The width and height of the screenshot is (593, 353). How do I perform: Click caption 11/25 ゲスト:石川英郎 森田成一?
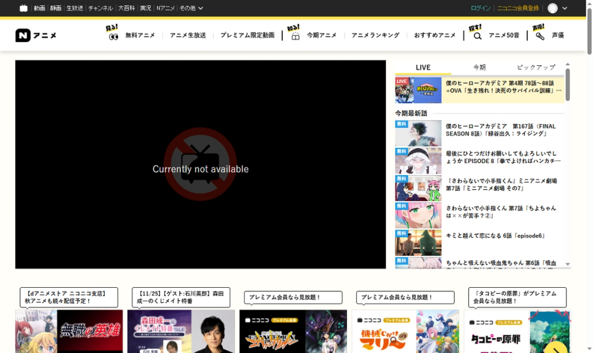181,297
